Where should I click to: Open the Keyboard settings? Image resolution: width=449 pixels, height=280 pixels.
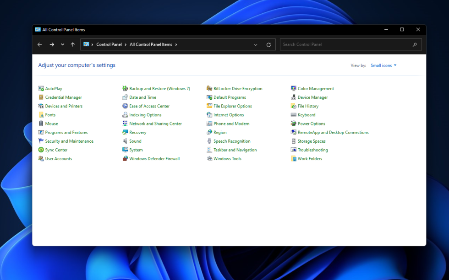307,114
